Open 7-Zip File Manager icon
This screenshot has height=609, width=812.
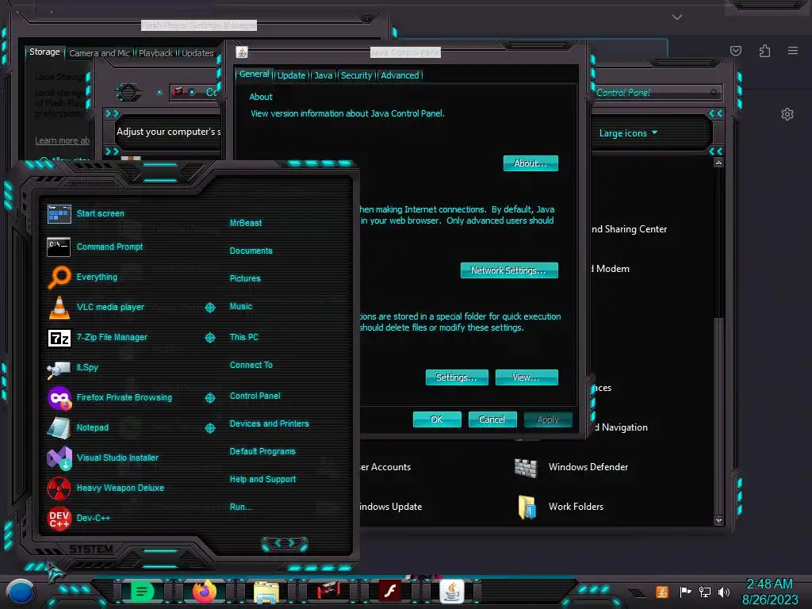(59, 338)
